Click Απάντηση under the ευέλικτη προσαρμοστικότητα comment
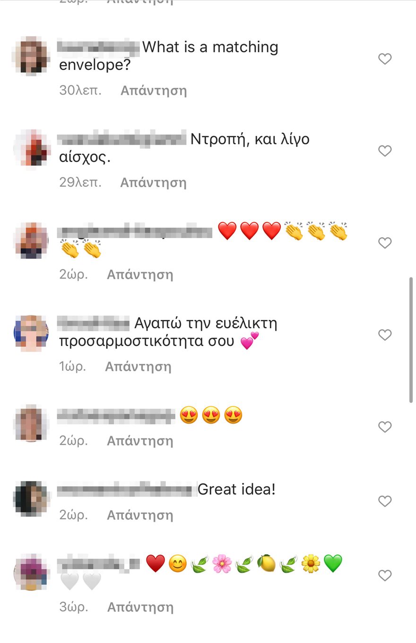Screen dimensions: 416x643 [138, 367]
